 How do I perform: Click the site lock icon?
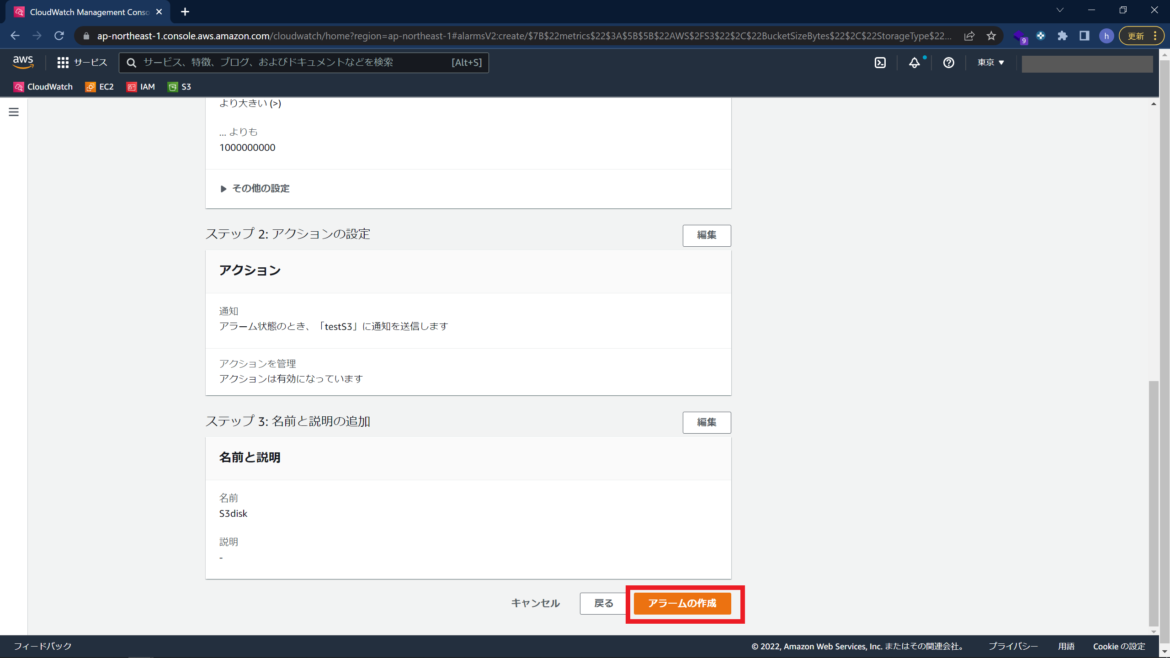tap(86, 36)
